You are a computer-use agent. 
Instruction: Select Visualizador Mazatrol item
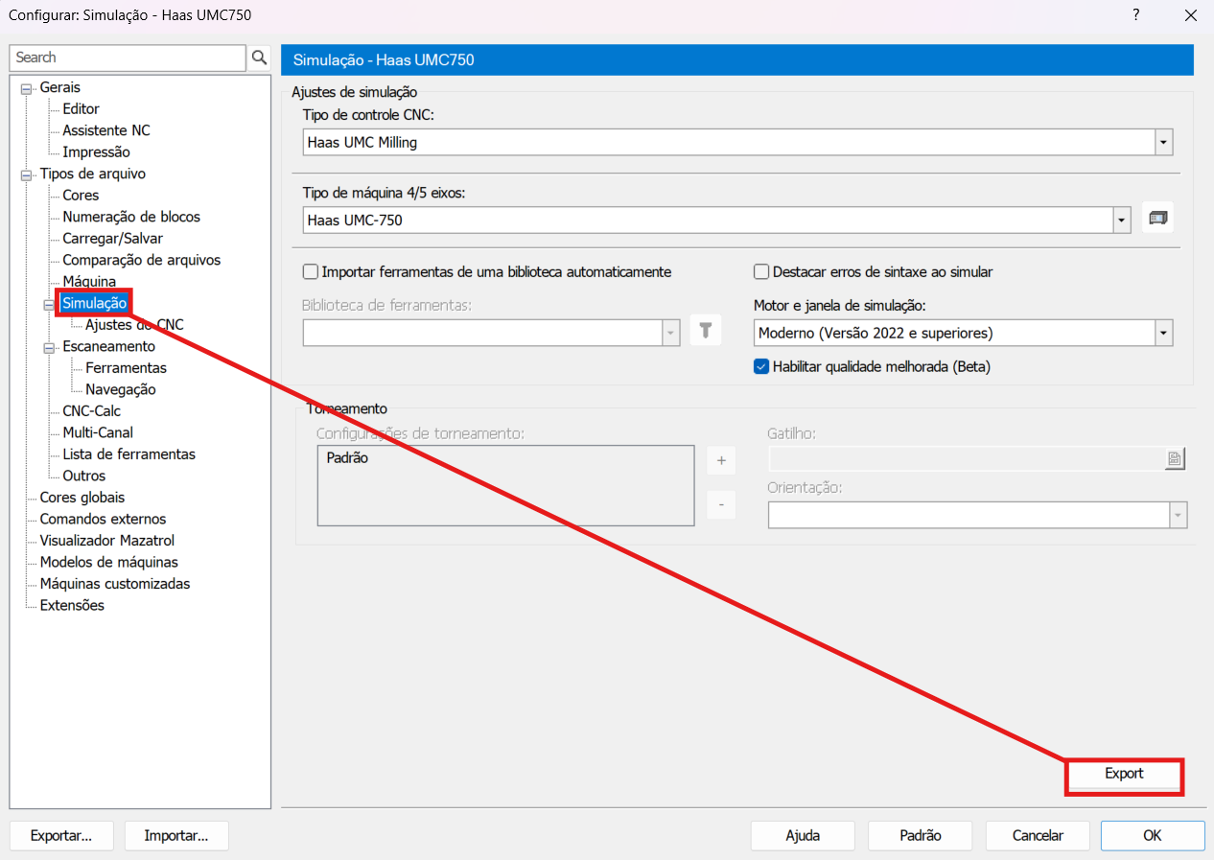[107, 541]
